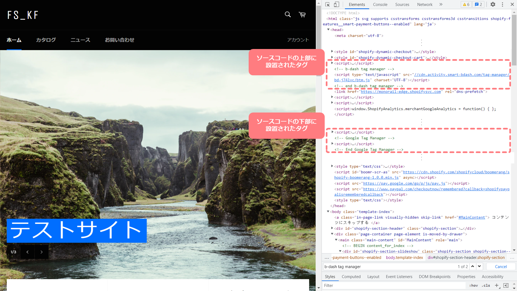Go to previous search result arrow

pos(473,266)
